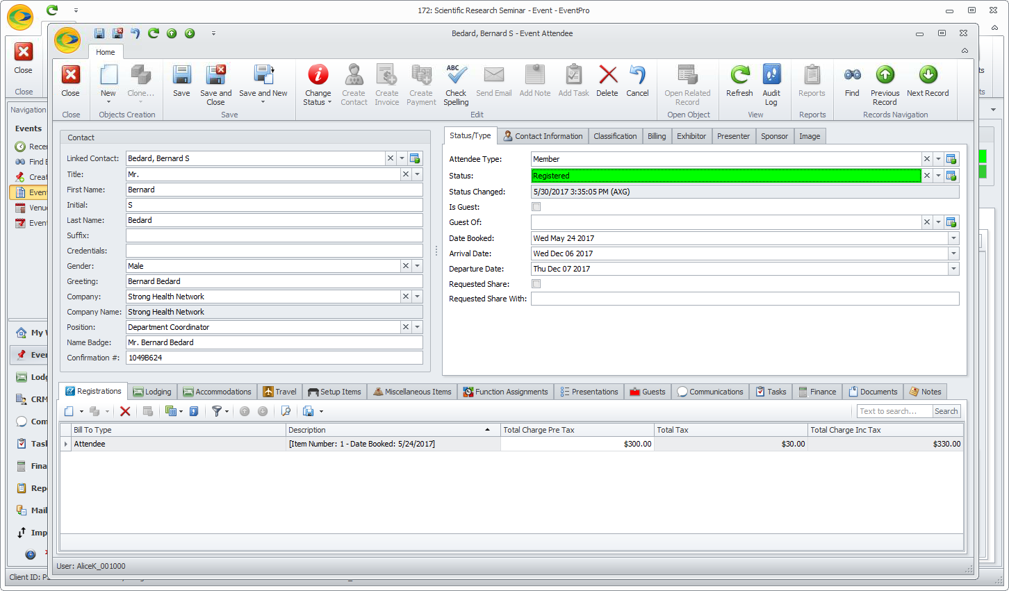Open the Arrival Date dropdown
The height and width of the screenshot is (591, 1009).
pos(953,253)
